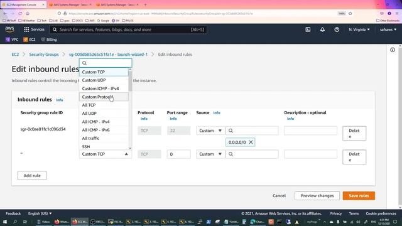The image size is (402, 226).
Task: Open AWS CloudShell icon
Action: tap(308, 30)
